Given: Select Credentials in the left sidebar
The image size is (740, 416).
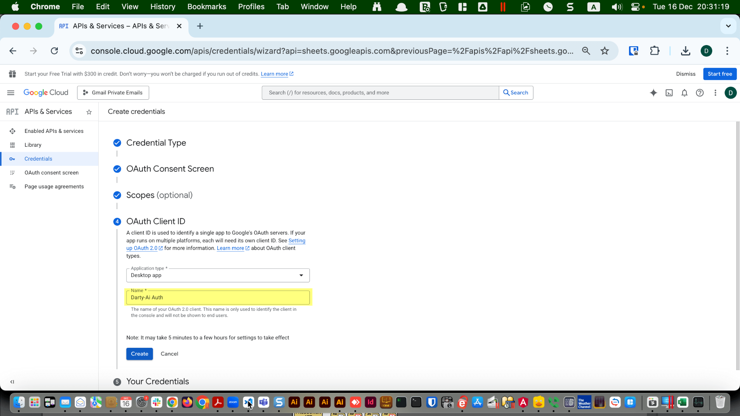Looking at the screenshot, I should pyautogui.click(x=38, y=159).
